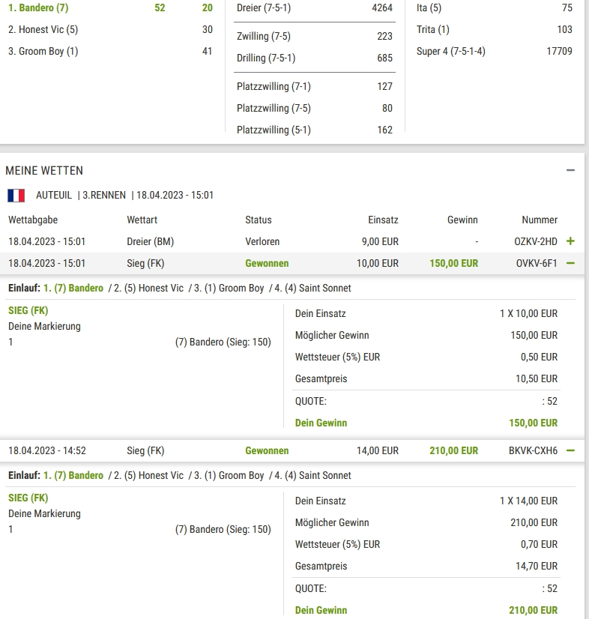Expand the Dreier (BM) bet OZKV-2HD

(570, 241)
